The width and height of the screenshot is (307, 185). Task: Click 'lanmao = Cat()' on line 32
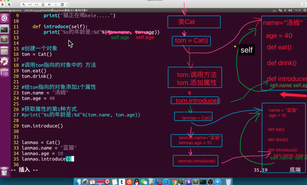[41, 142]
